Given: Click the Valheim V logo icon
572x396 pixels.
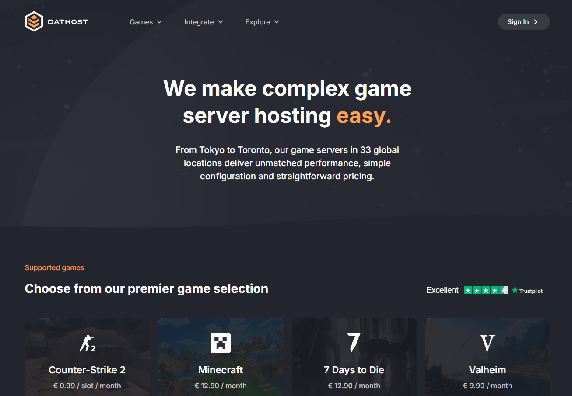Looking at the screenshot, I should (x=488, y=343).
